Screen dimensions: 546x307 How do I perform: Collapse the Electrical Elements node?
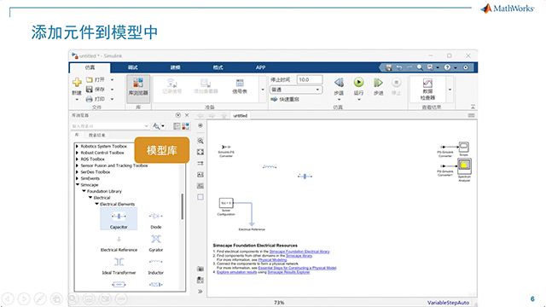point(96,204)
